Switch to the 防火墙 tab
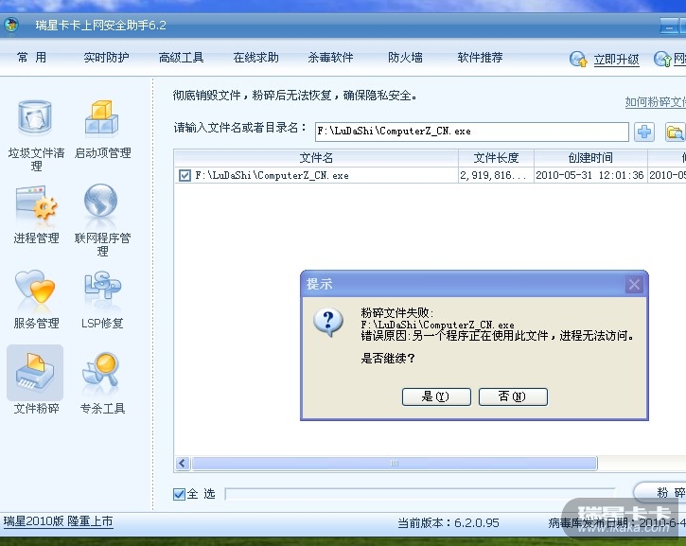Image resolution: width=686 pixels, height=546 pixels. (405, 58)
